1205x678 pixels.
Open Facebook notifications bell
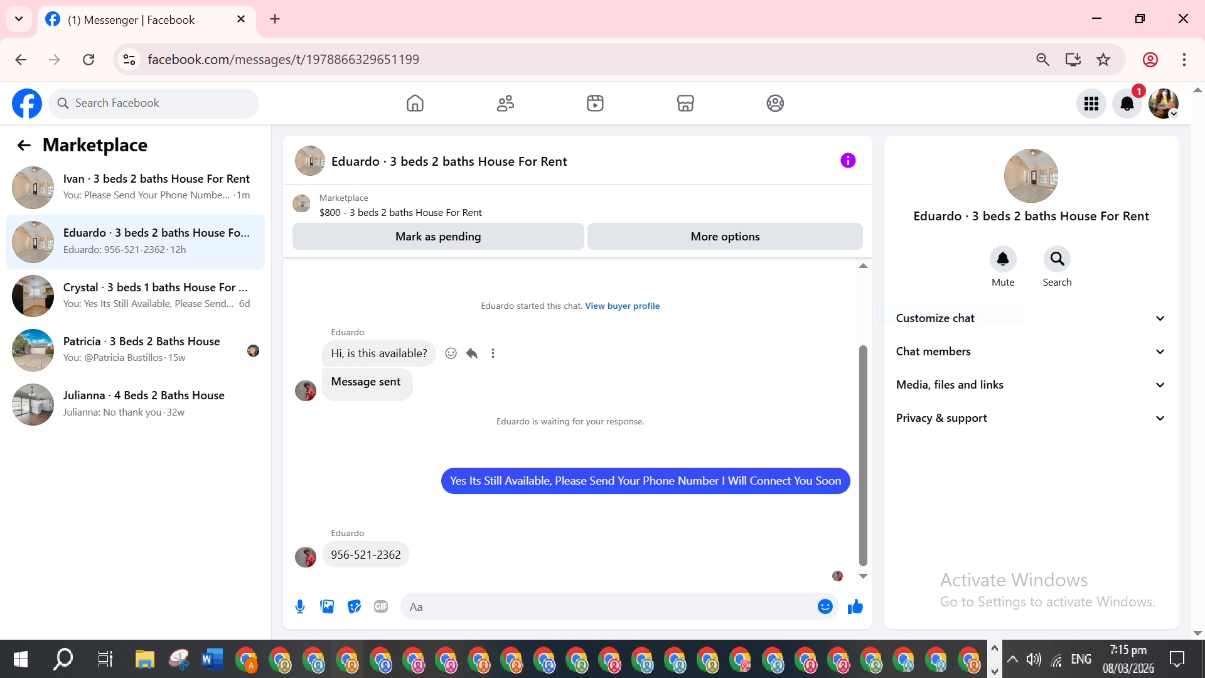(1127, 104)
